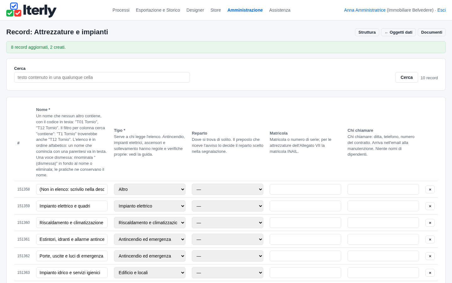Click the '8 record aggiornati, 2 creati.' message
This screenshot has height=283, width=452.
click(38, 47)
